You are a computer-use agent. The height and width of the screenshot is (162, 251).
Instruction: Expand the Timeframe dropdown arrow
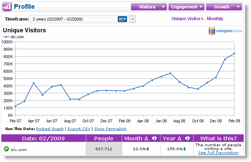[132, 19]
